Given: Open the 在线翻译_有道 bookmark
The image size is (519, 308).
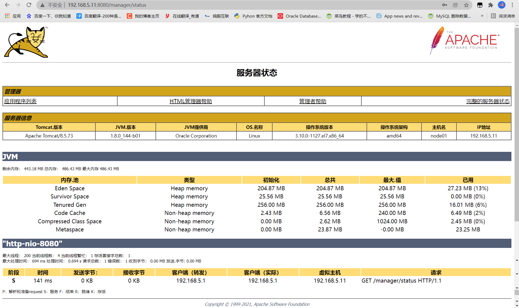Looking at the screenshot, I should [x=182, y=16].
